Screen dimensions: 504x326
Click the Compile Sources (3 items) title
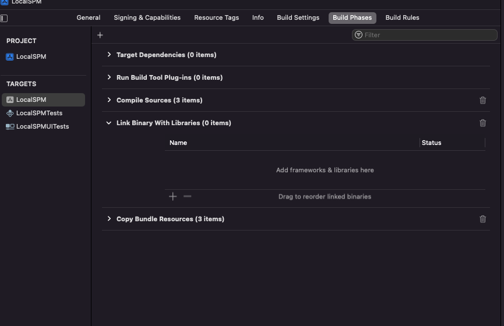tap(160, 100)
